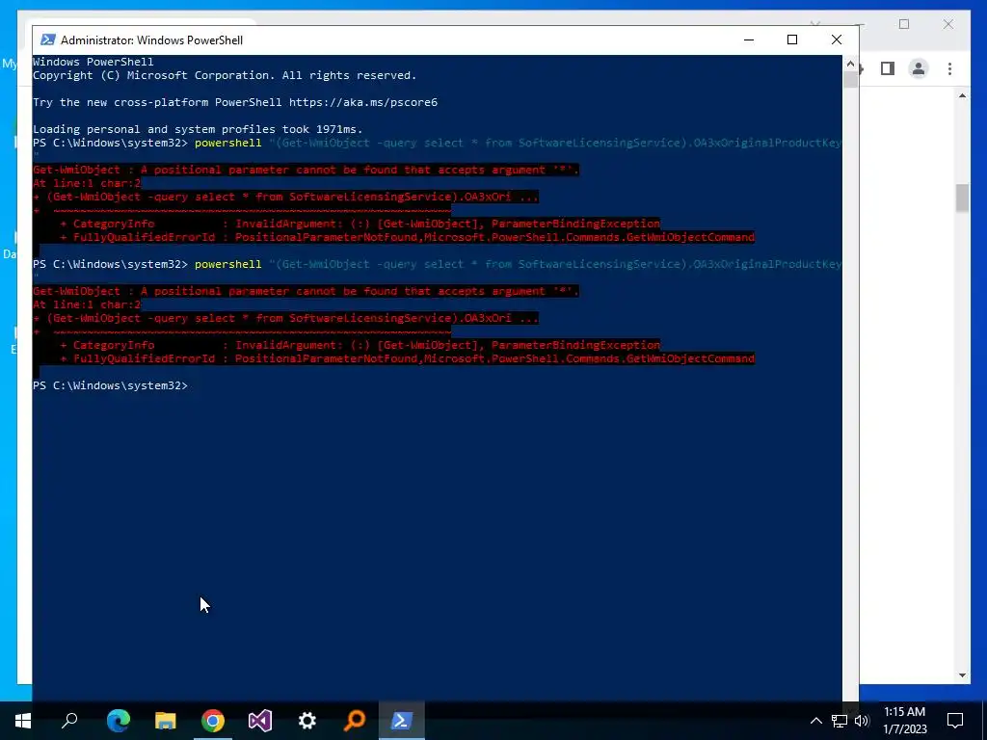Open the orange magnifier search app in the taskbar
This screenshot has height=740, width=987.
tap(355, 721)
